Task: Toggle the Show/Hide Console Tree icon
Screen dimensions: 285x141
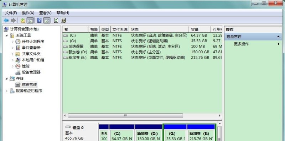Action: (x=30, y=21)
